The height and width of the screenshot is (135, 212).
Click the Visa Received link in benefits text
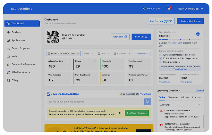coord(175,43)
